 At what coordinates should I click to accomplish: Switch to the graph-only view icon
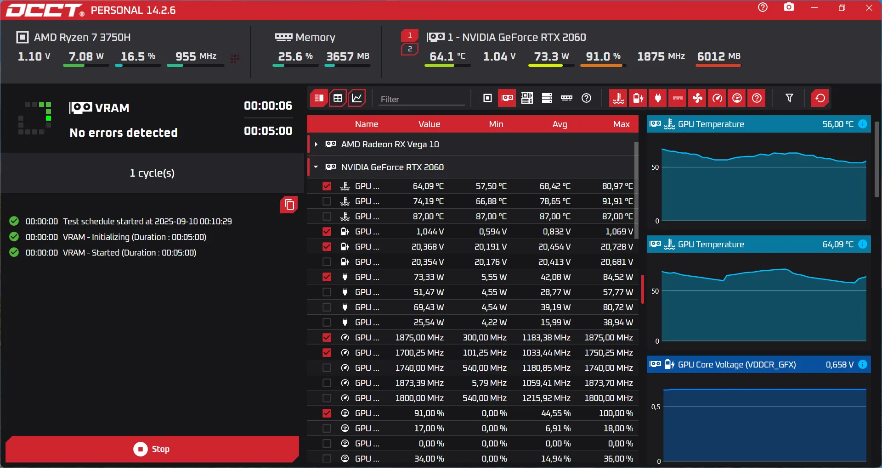click(357, 98)
